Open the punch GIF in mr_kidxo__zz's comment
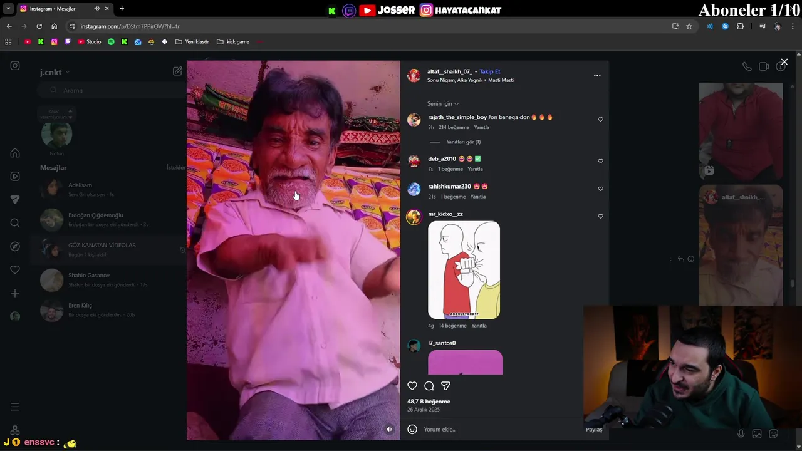Image resolution: width=802 pixels, height=451 pixels. pos(464,270)
